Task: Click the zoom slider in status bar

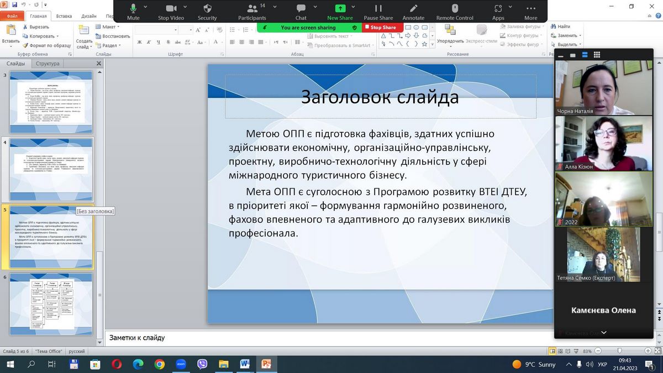Action: pyautogui.click(x=619, y=351)
